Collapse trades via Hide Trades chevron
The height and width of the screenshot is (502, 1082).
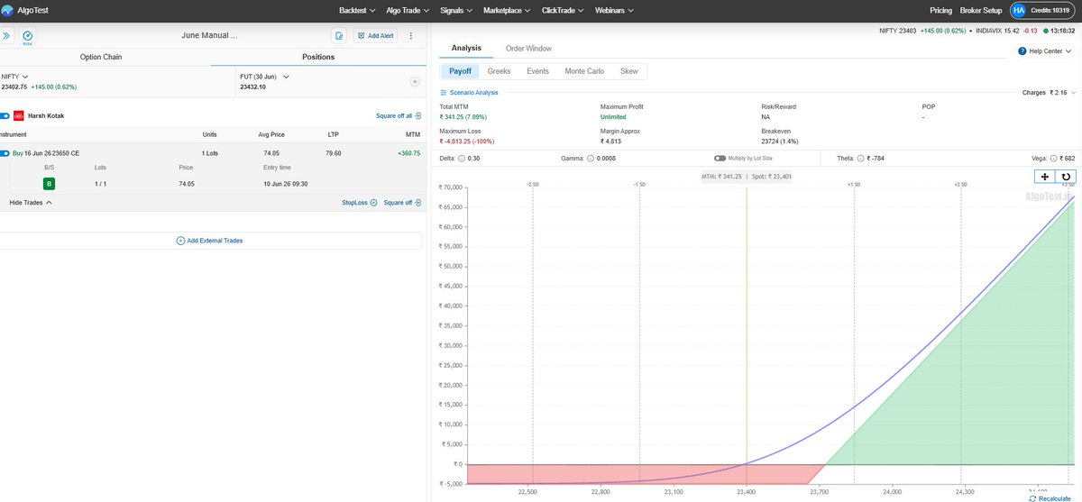(x=31, y=203)
